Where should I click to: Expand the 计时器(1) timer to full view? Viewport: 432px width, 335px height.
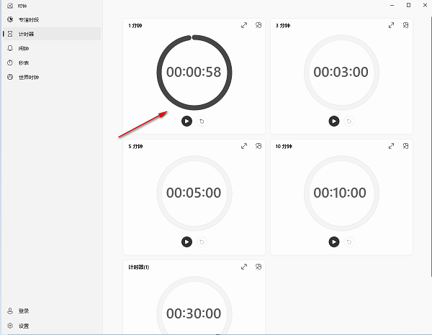244,267
